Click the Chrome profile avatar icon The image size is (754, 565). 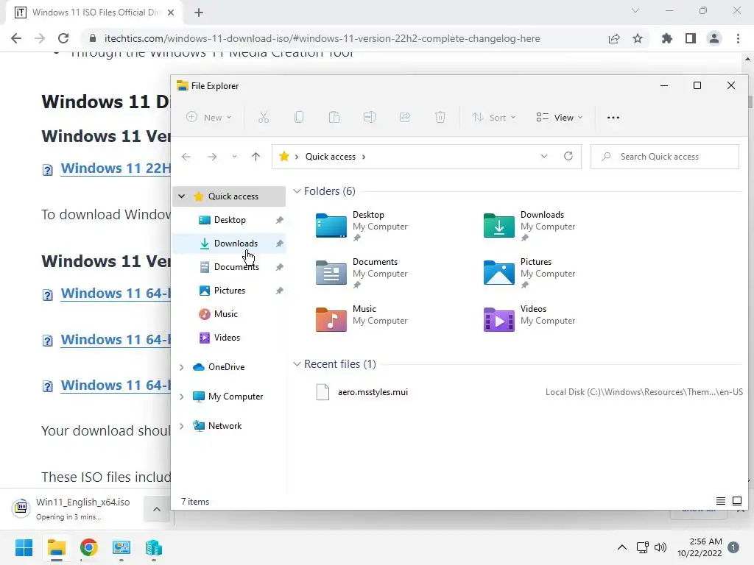pos(714,38)
